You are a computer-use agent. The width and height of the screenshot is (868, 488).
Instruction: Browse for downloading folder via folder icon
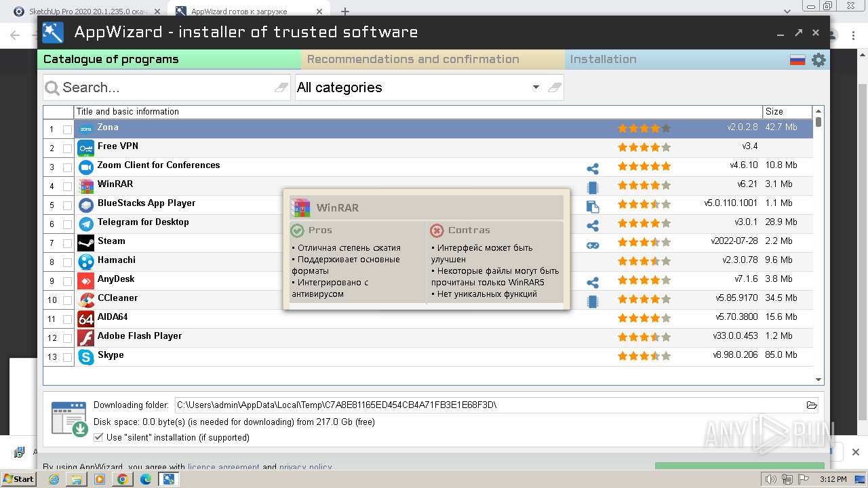812,405
